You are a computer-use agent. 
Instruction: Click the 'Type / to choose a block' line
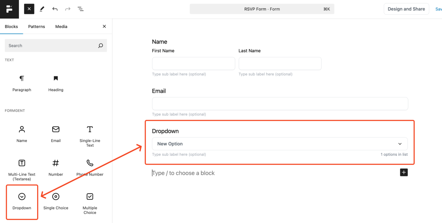tap(183, 173)
